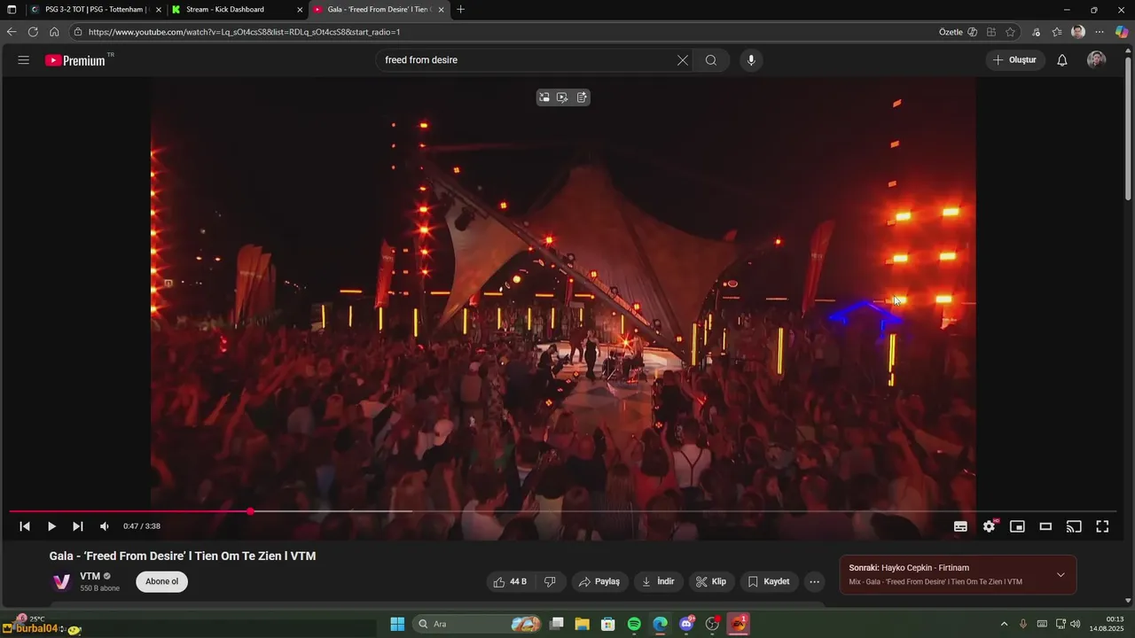Open the YouTube hamburger guide menu
This screenshot has width=1135, height=638.
coord(24,60)
